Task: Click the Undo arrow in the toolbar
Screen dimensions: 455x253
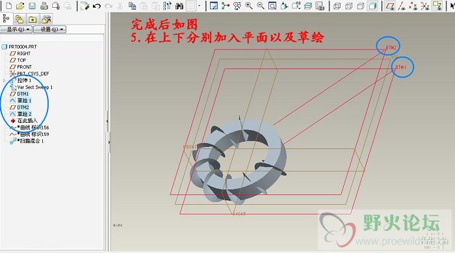Action: (97, 6)
